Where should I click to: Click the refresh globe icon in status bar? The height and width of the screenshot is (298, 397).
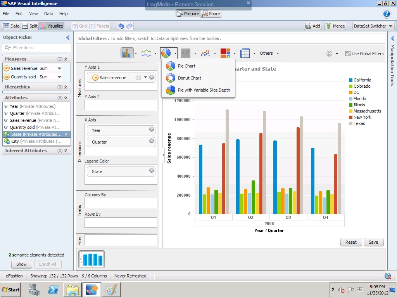tap(387, 276)
